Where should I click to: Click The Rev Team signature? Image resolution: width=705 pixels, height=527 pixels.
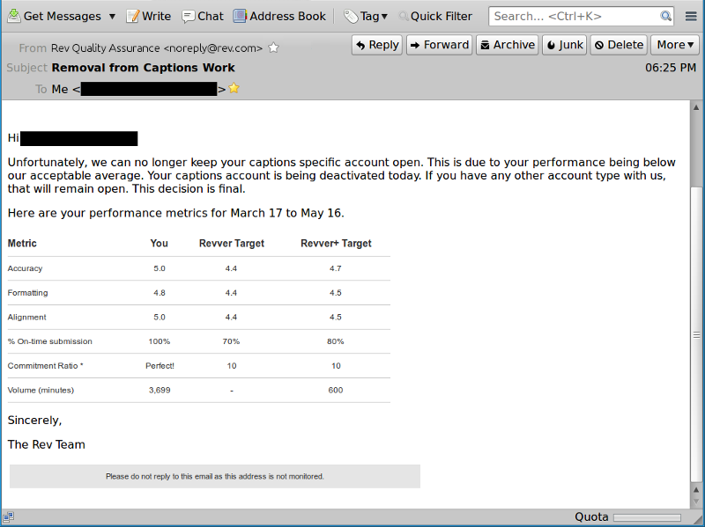(x=47, y=444)
